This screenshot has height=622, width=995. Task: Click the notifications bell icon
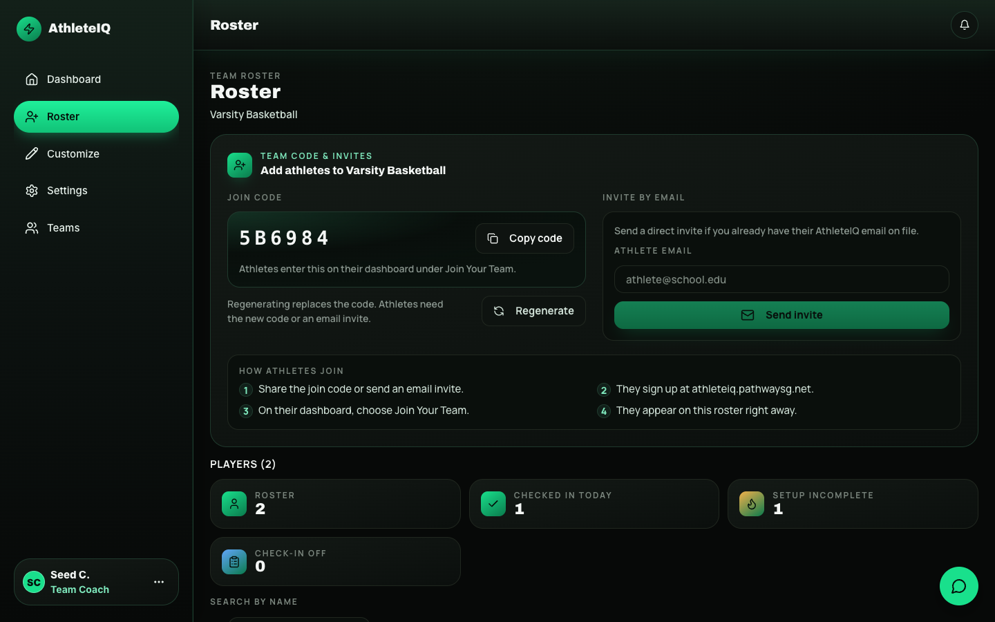click(964, 25)
